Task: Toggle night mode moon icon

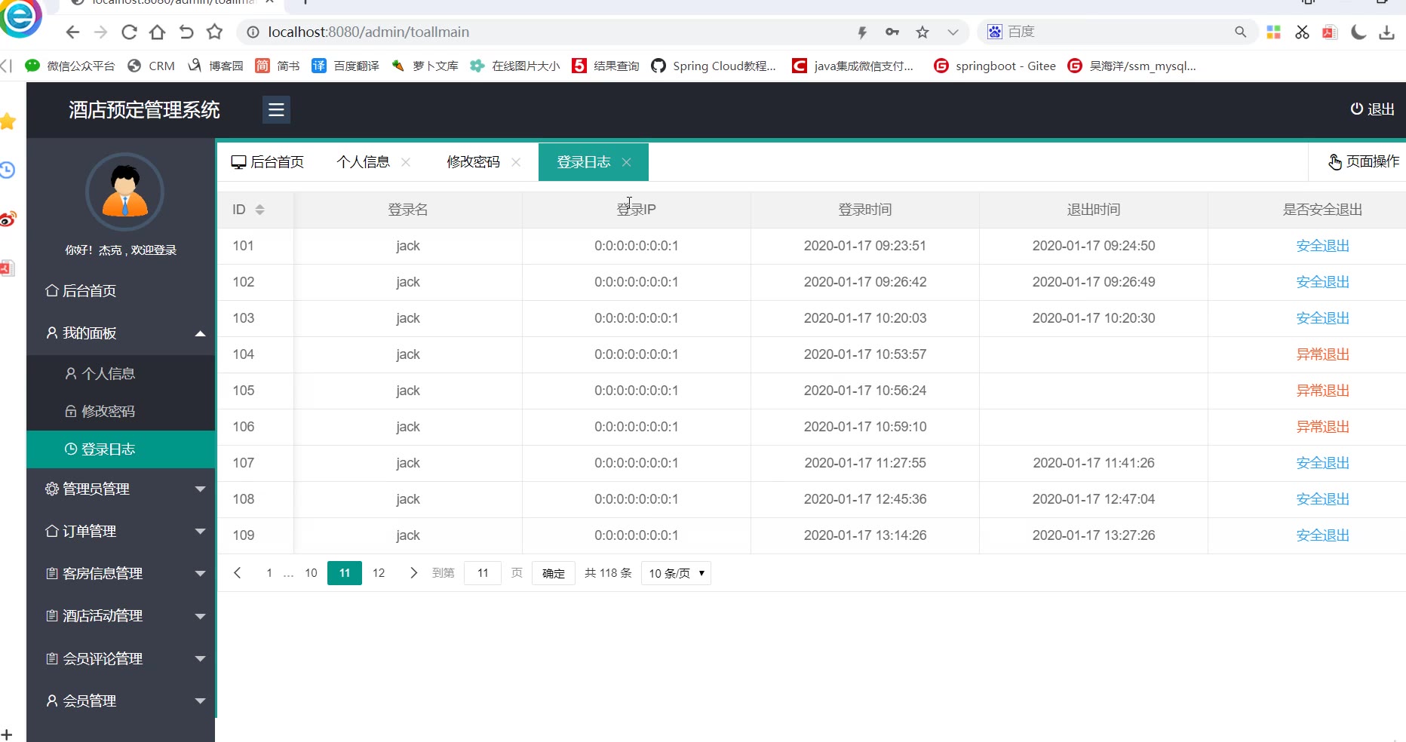Action: tap(1358, 32)
